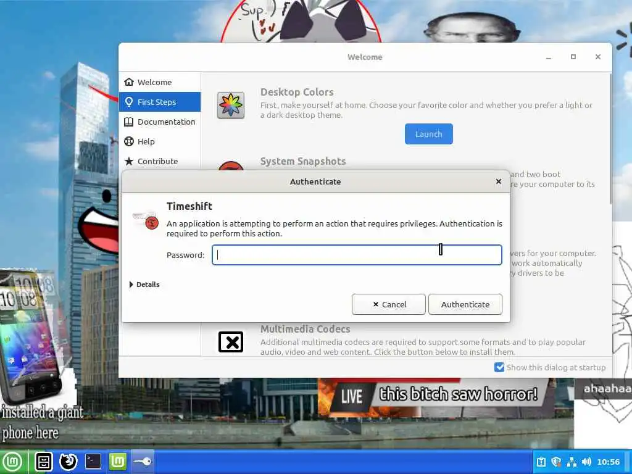This screenshot has width=632, height=474.
Task: Open the Contribute section in sidebar
Action: click(x=160, y=161)
